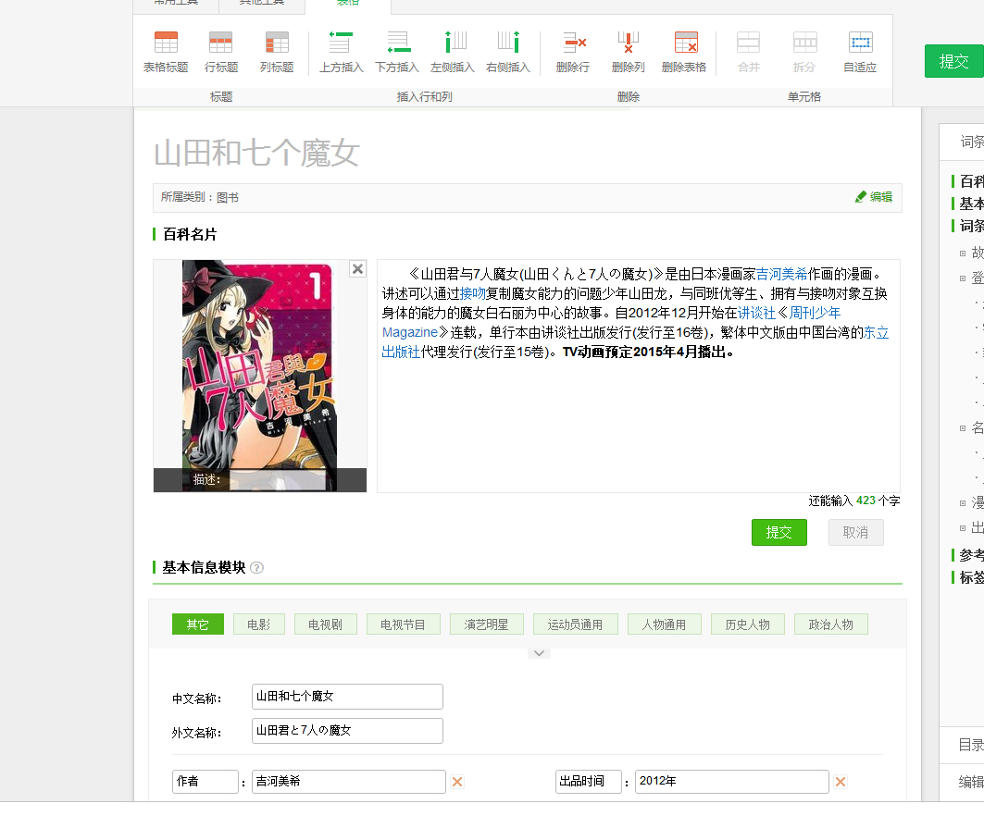Click the 列标题 column header icon
The width and height of the screenshot is (984, 816).
point(277,43)
